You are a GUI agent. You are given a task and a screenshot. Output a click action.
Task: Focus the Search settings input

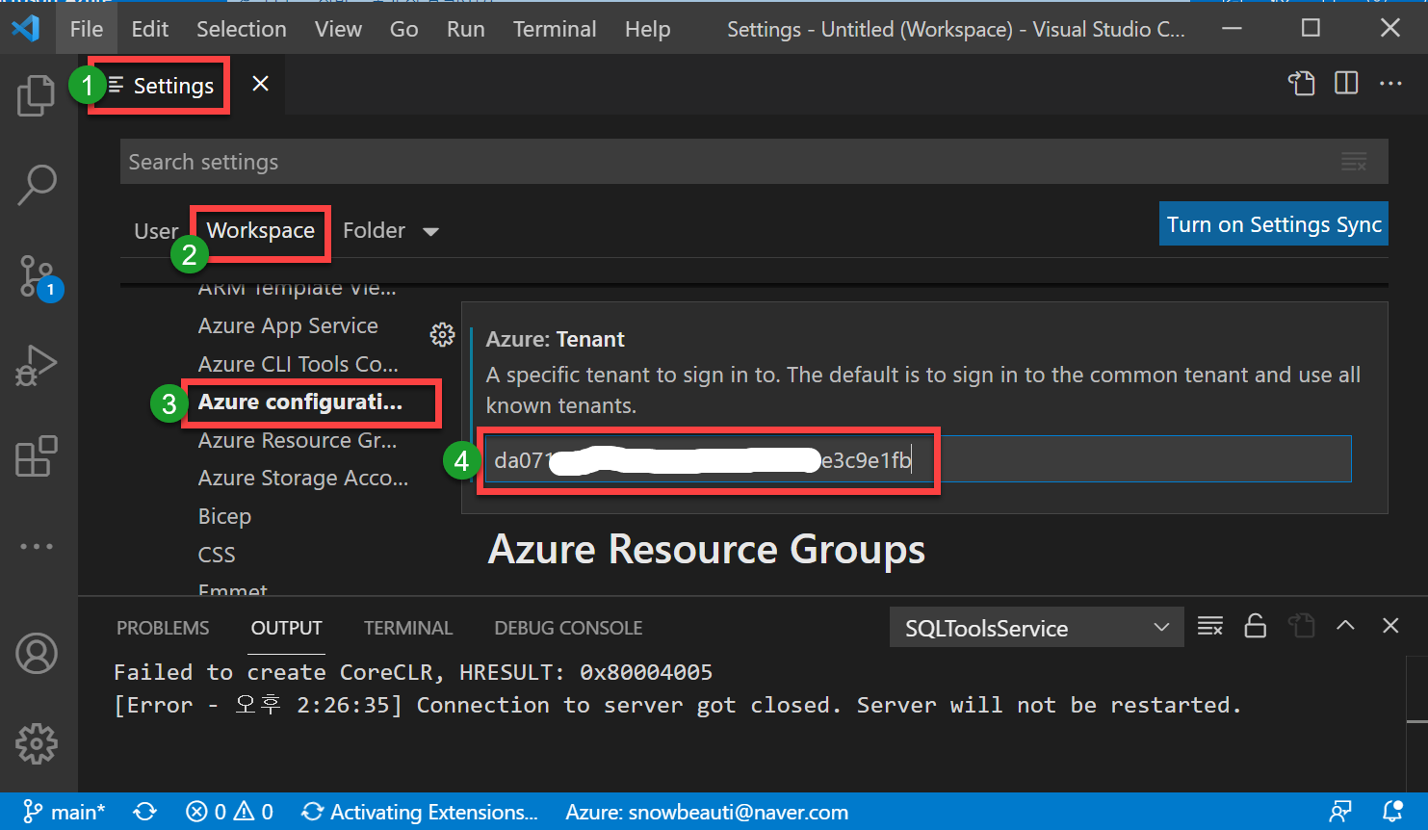pyautogui.click(x=754, y=162)
